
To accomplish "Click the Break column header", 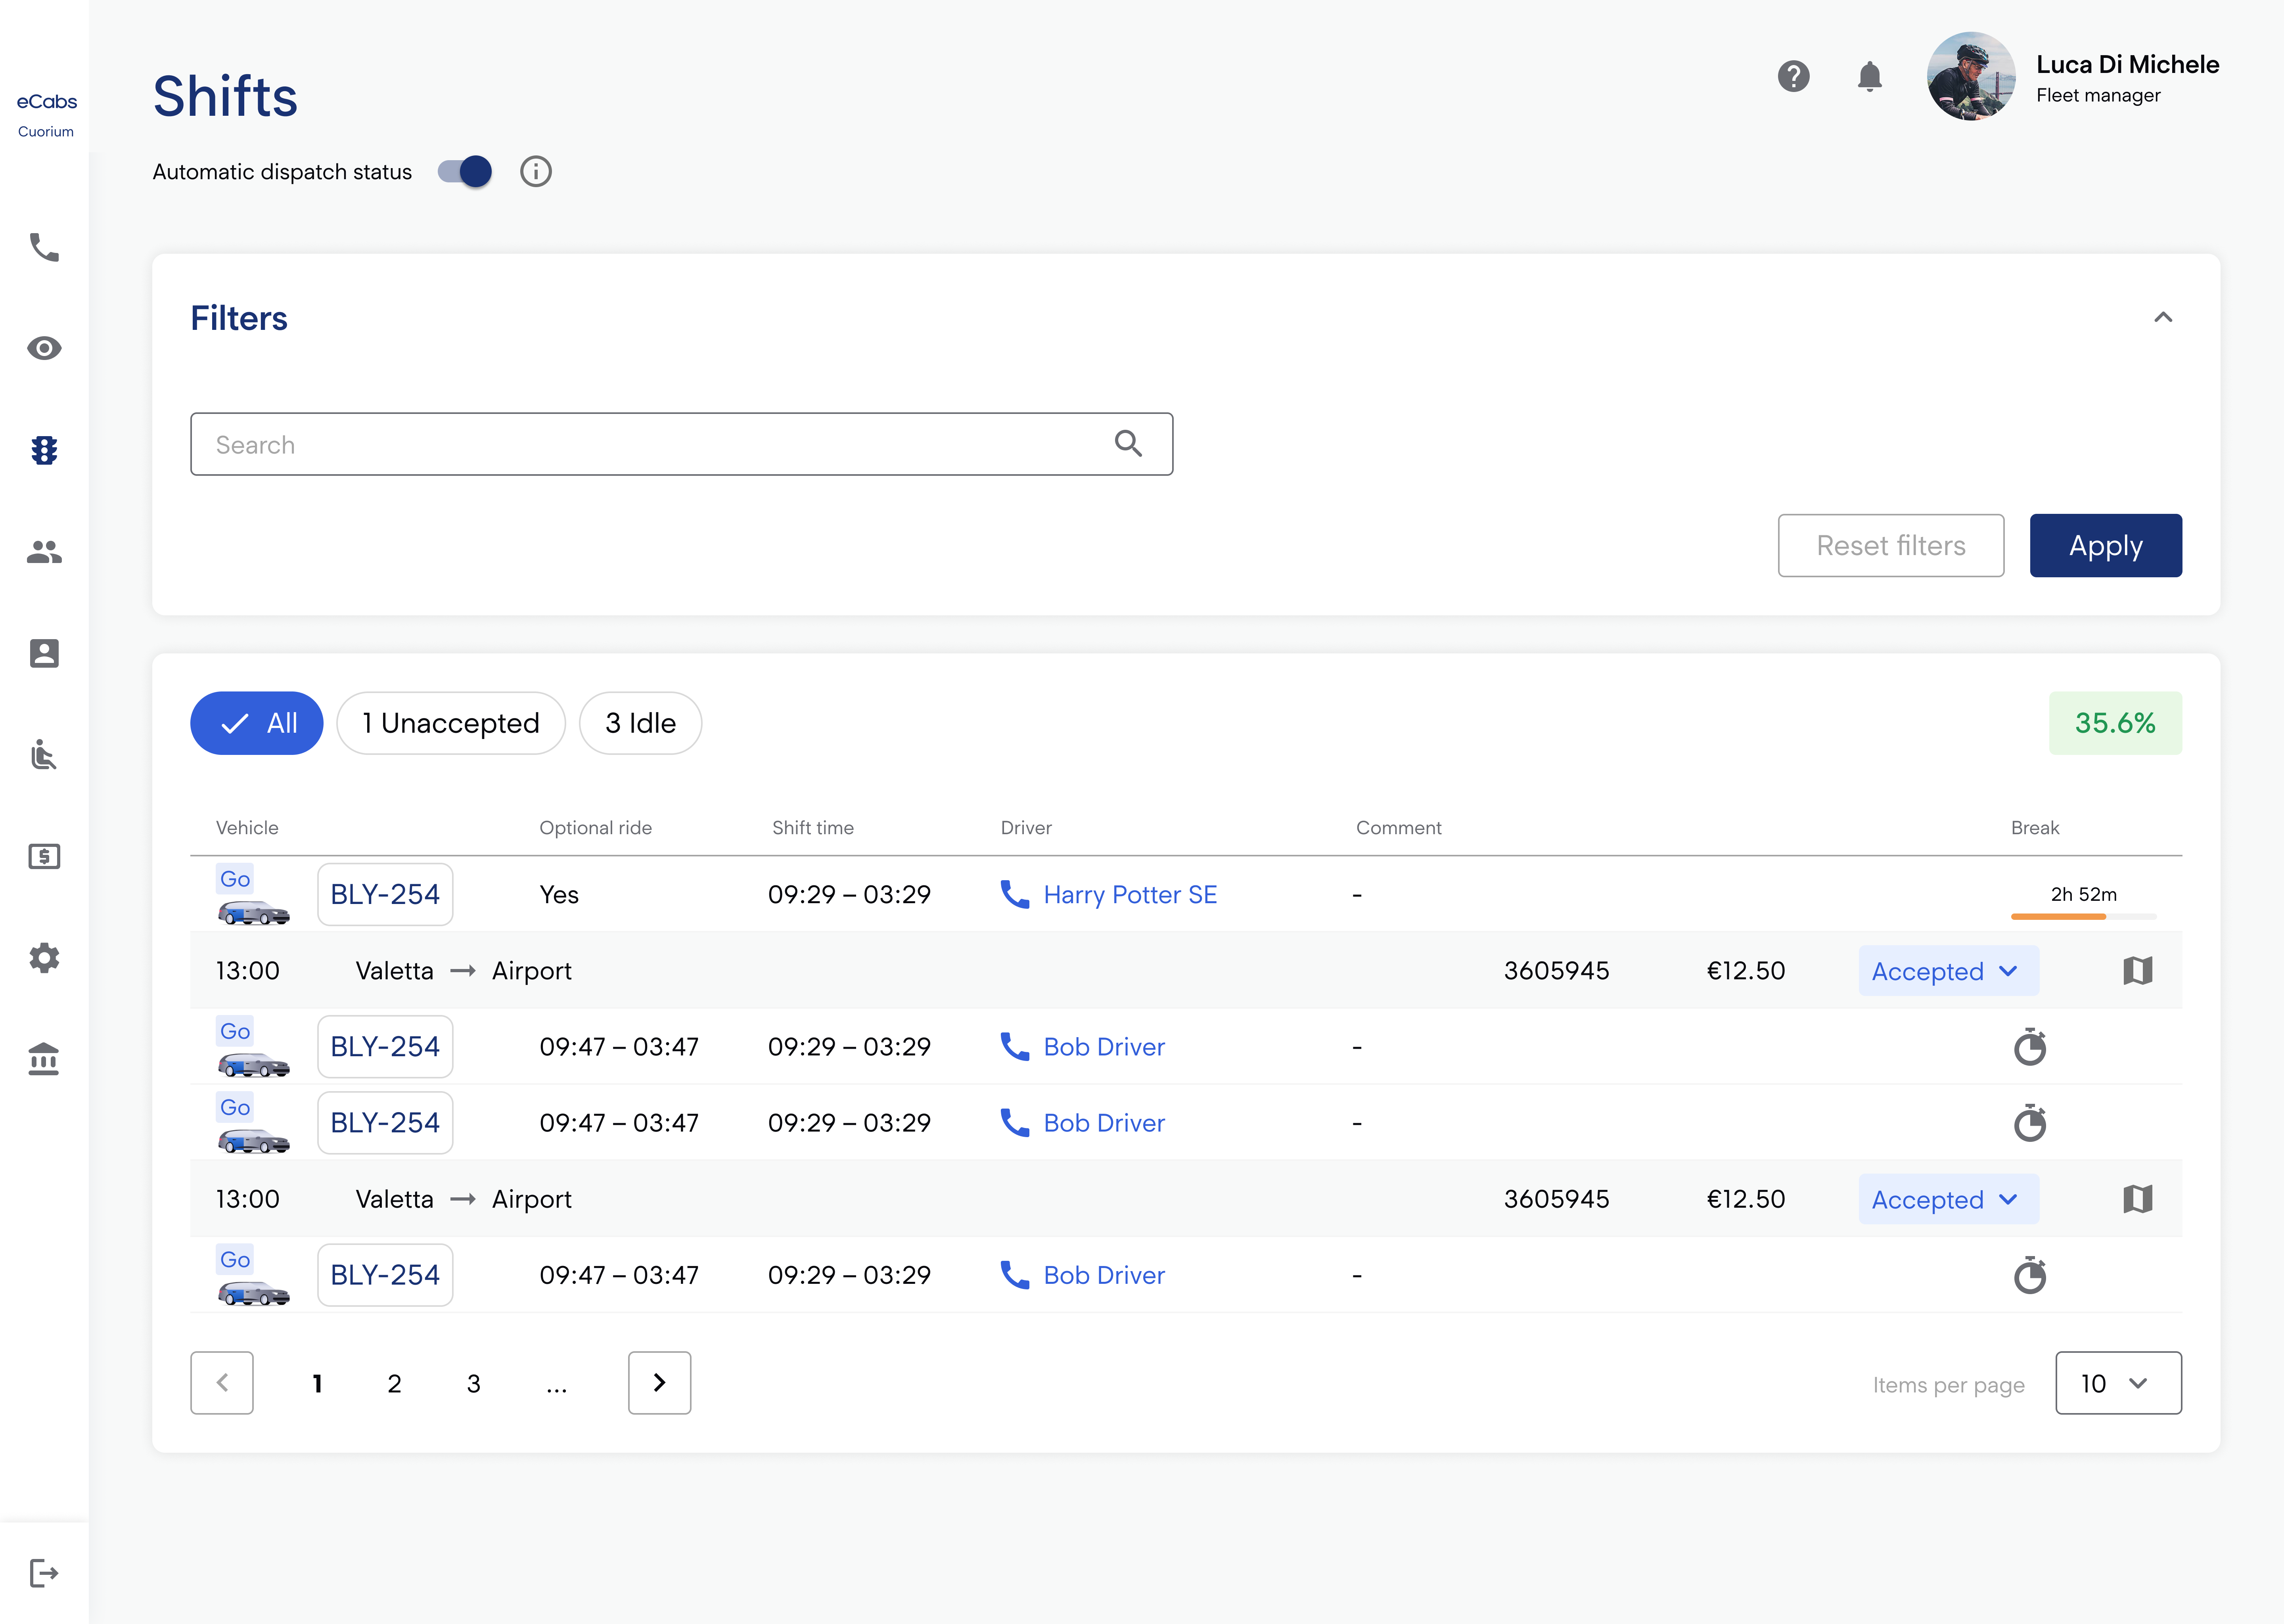I will coord(2035,828).
